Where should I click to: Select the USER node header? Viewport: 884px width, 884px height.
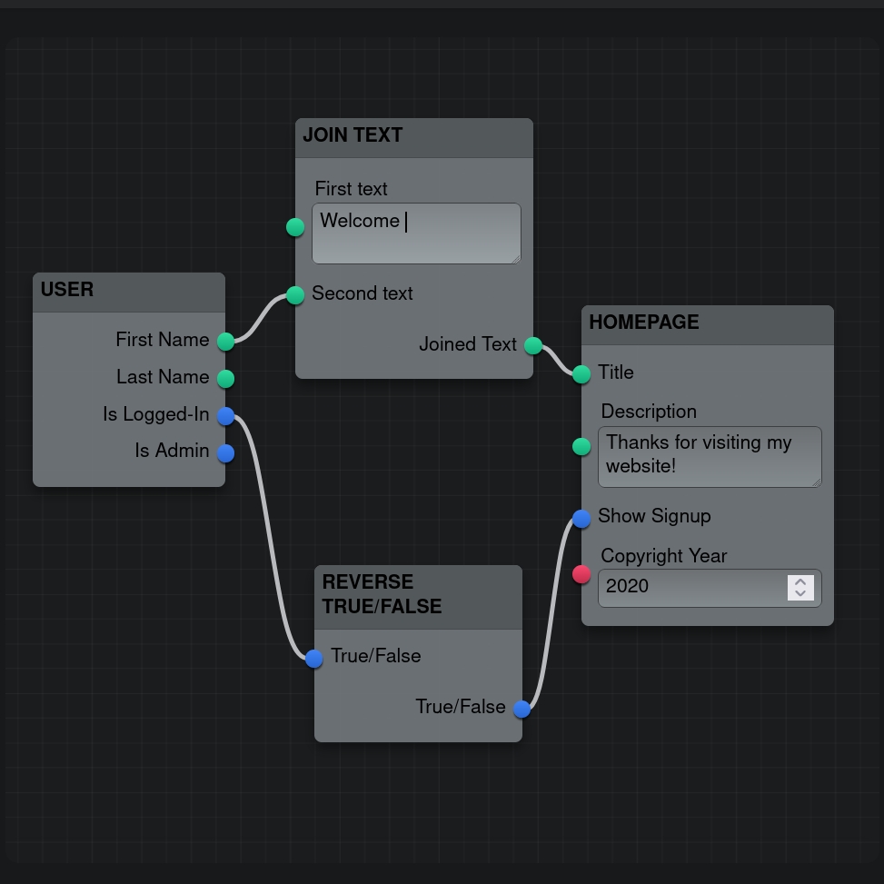(x=129, y=292)
